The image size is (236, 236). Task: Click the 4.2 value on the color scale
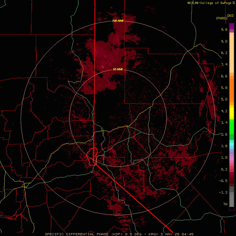224,111
